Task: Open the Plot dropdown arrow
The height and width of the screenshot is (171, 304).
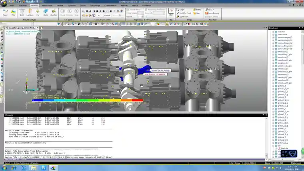Action: [x=171, y=17]
